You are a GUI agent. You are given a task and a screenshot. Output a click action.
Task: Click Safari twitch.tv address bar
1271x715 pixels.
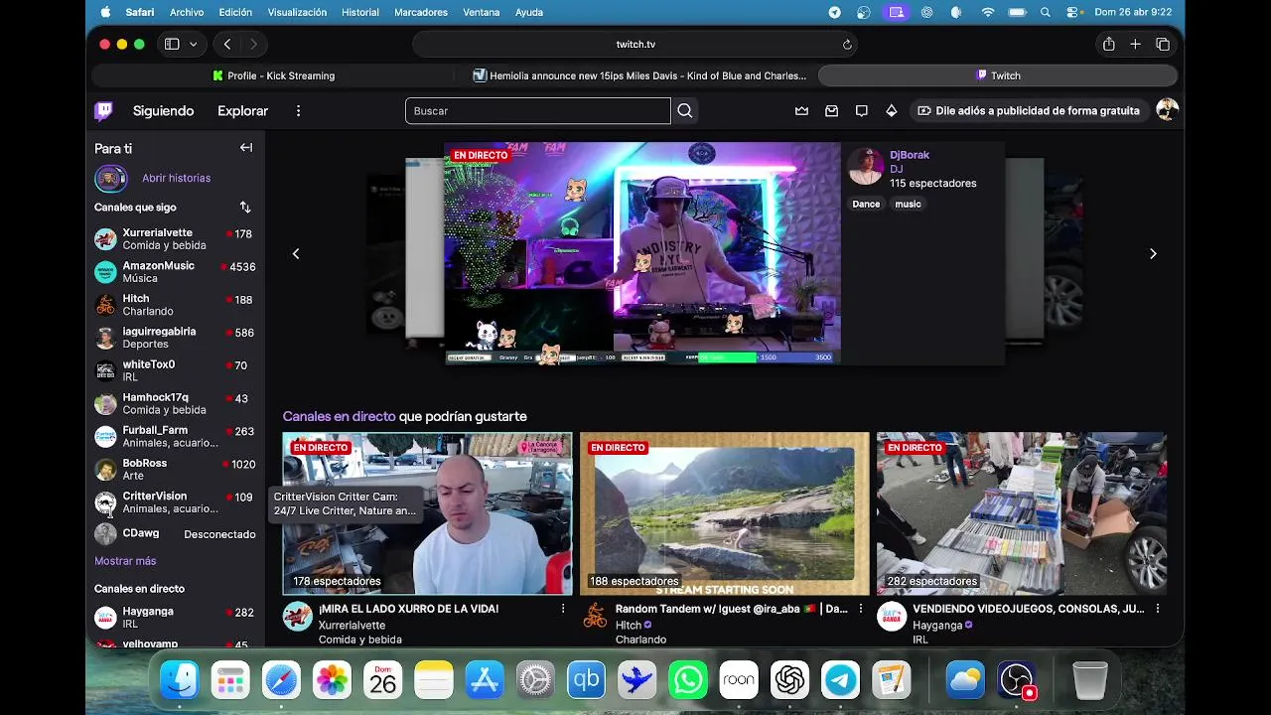pyautogui.click(x=635, y=44)
